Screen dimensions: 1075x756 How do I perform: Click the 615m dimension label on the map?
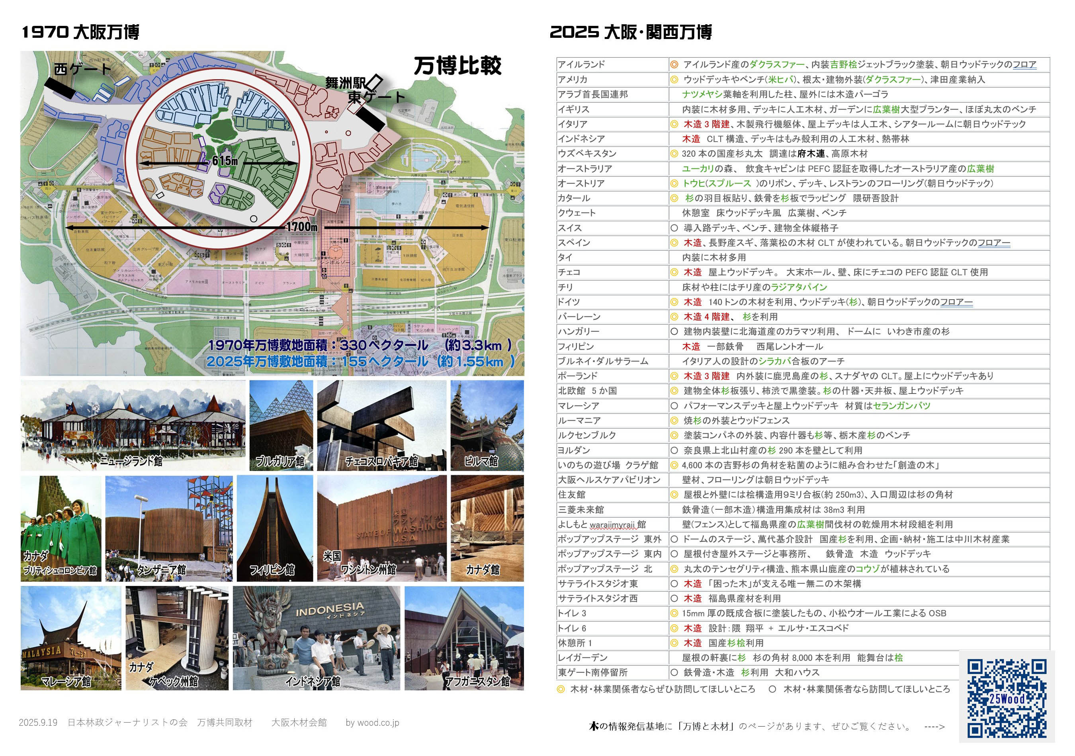[x=225, y=161]
